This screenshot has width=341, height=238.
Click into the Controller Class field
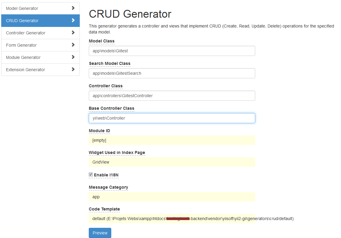coord(172,96)
